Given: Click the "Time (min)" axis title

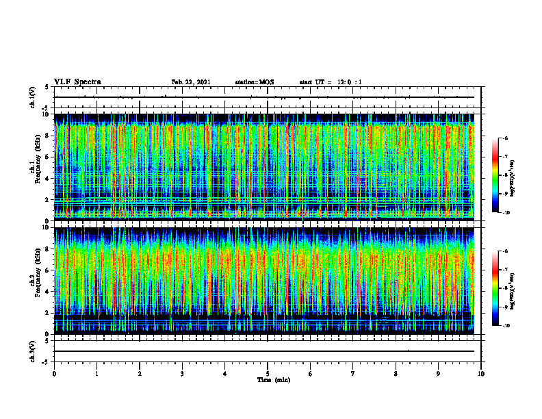Looking at the screenshot, I should tap(274, 380).
